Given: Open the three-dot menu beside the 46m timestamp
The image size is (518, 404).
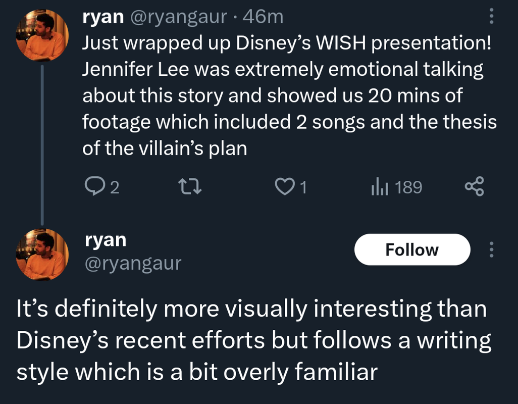Looking at the screenshot, I should (x=491, y=18).
